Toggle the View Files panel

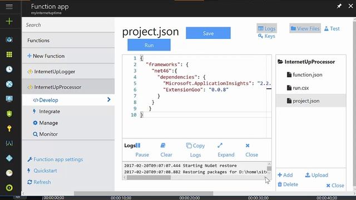point(305,28)
